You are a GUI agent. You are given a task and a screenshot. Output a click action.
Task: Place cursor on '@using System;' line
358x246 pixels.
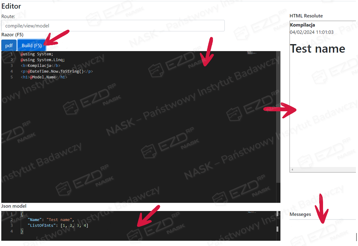point(37,54)
